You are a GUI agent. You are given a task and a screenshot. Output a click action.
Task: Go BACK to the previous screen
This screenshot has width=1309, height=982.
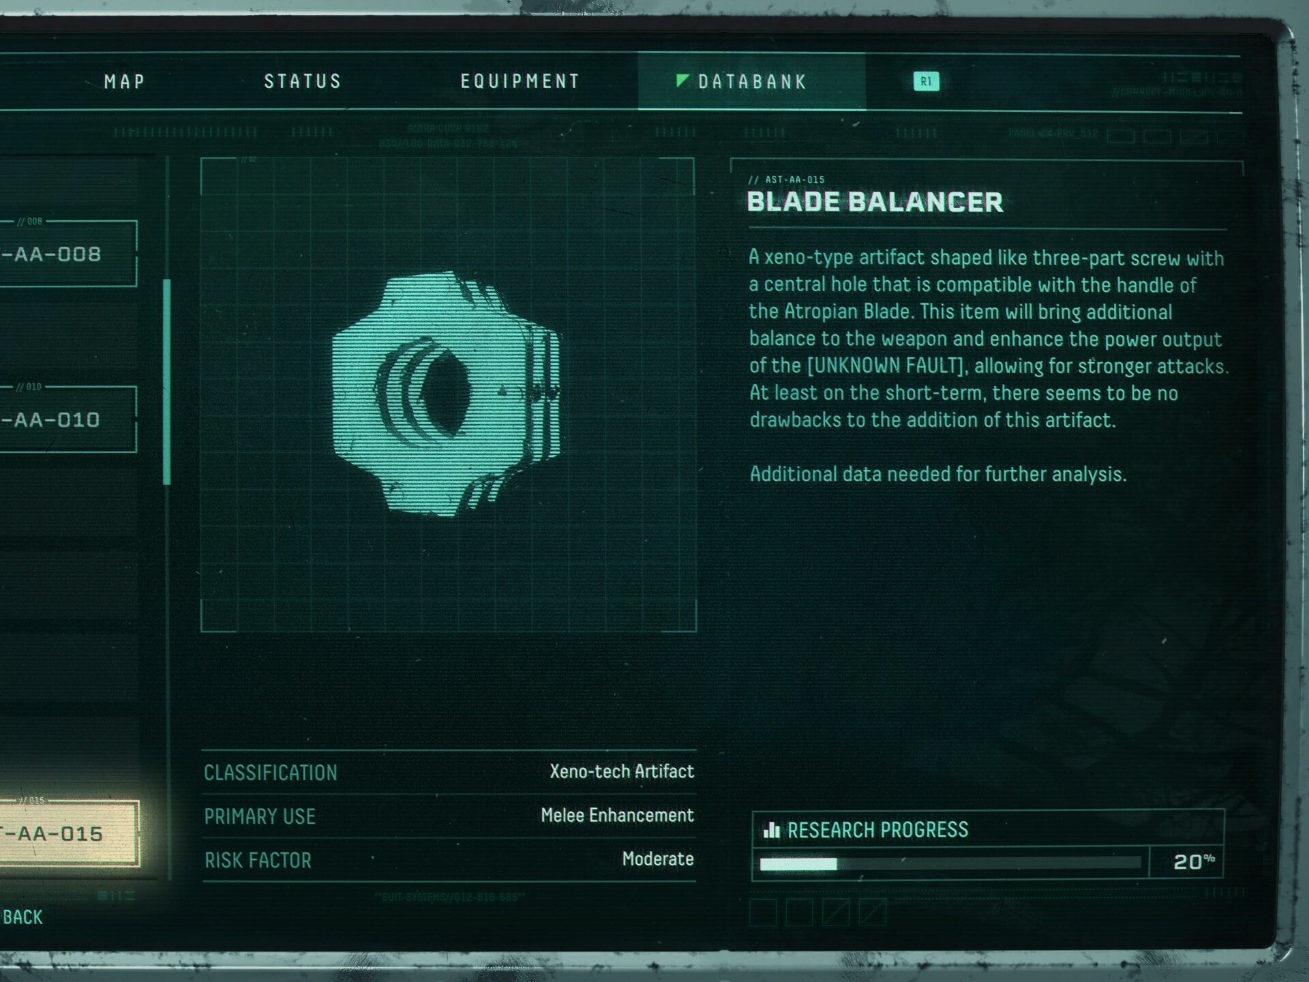point(22,917)
